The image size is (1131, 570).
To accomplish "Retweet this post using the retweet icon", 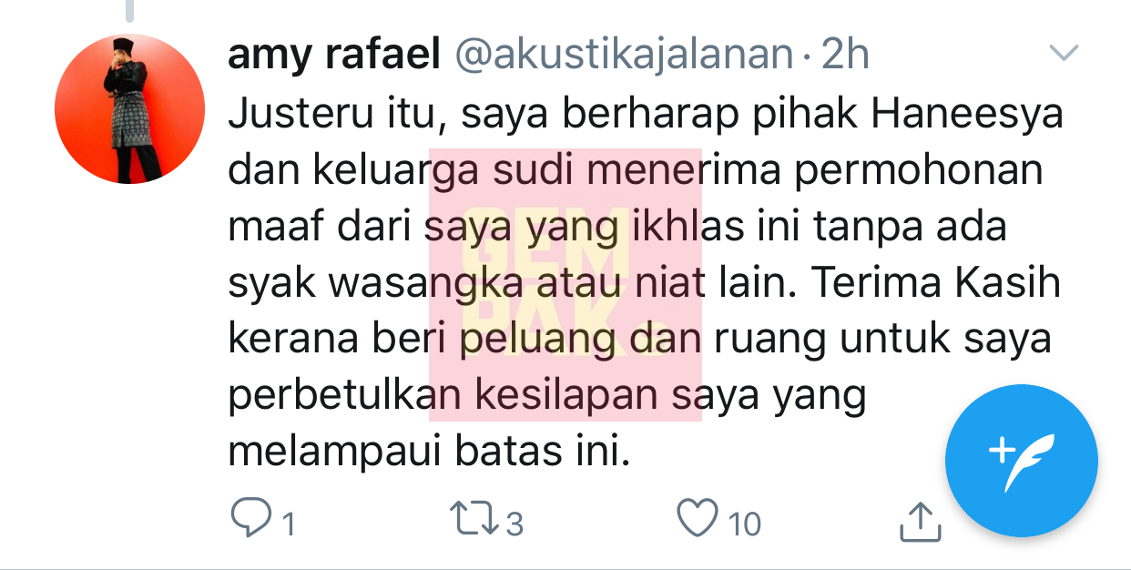I will point(476,522).
